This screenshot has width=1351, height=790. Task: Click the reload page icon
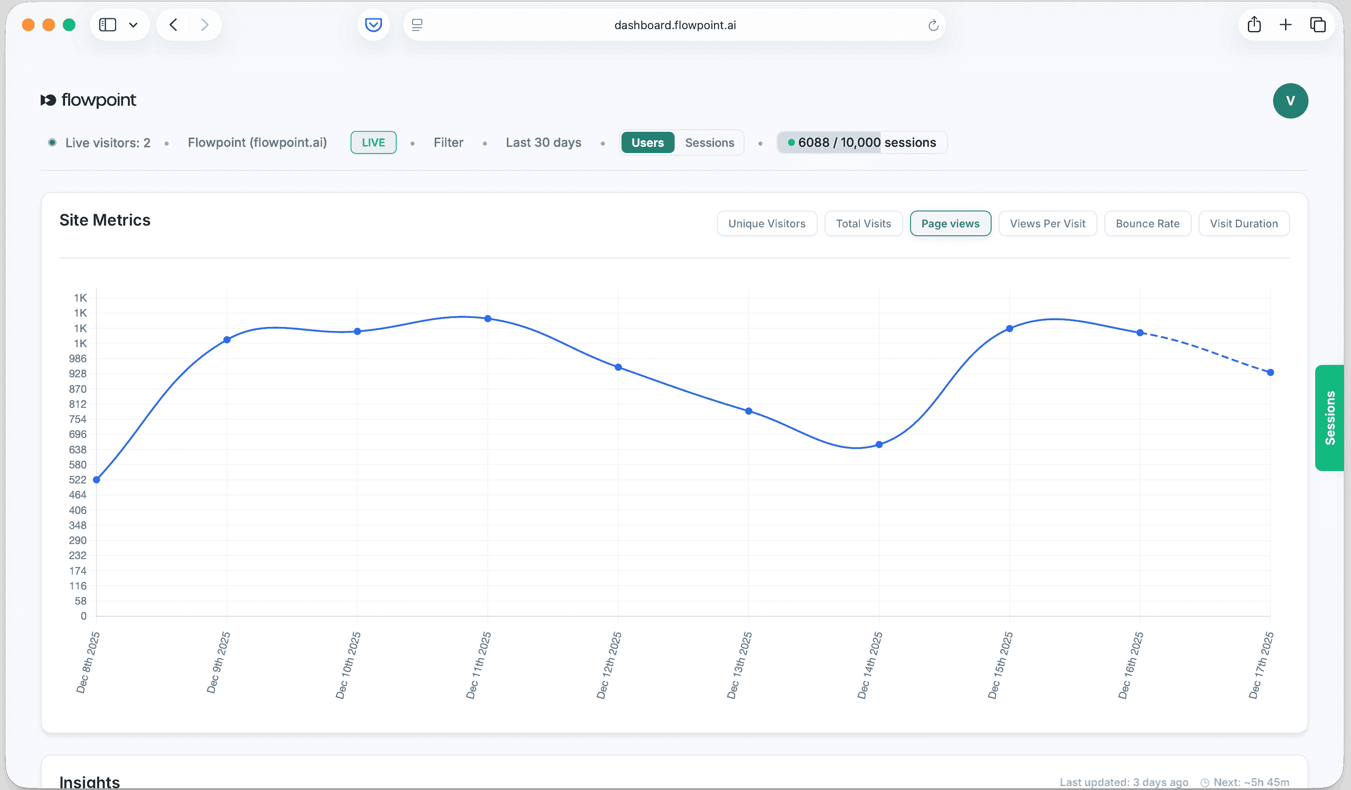[x=933, y=25]
